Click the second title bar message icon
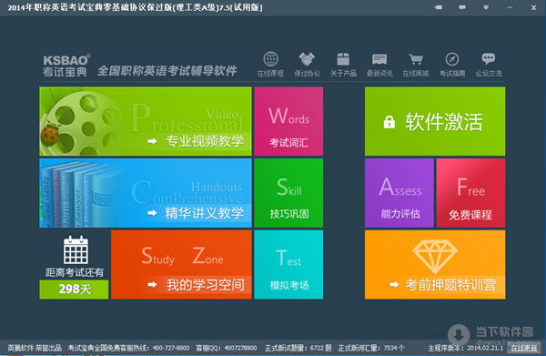Image resolution: width=546 pixels, height=356 pixels. point(462,7)
